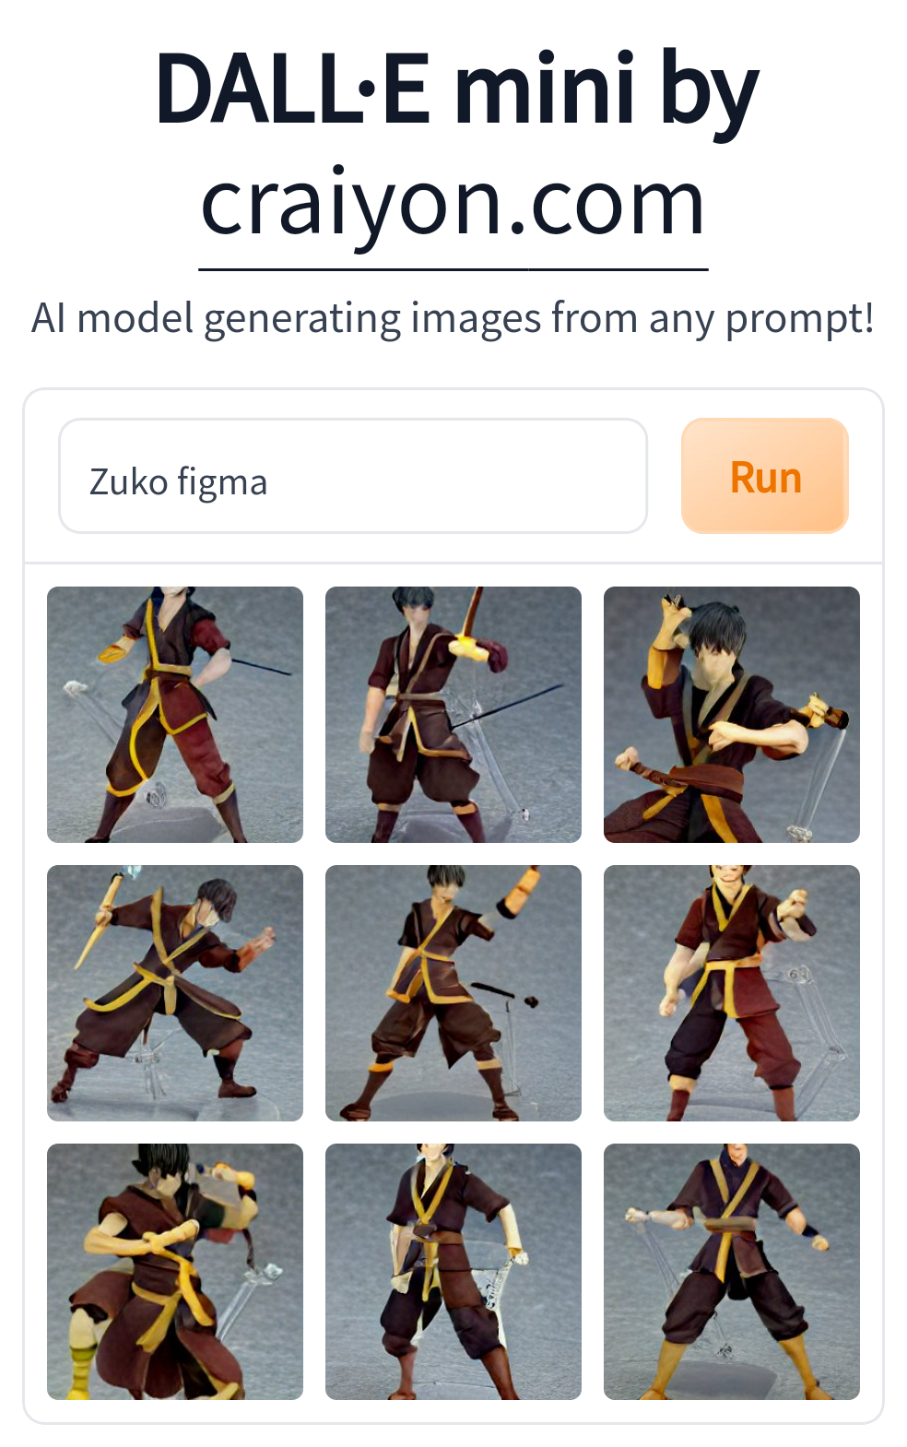Select the center image of the grid
Viewport: 907px width, 1447px height.
(x=453, y=993)
